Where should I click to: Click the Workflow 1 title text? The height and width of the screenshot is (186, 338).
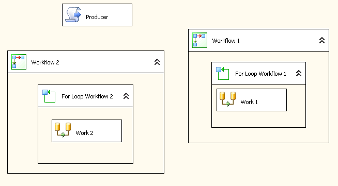pos(226,41)
